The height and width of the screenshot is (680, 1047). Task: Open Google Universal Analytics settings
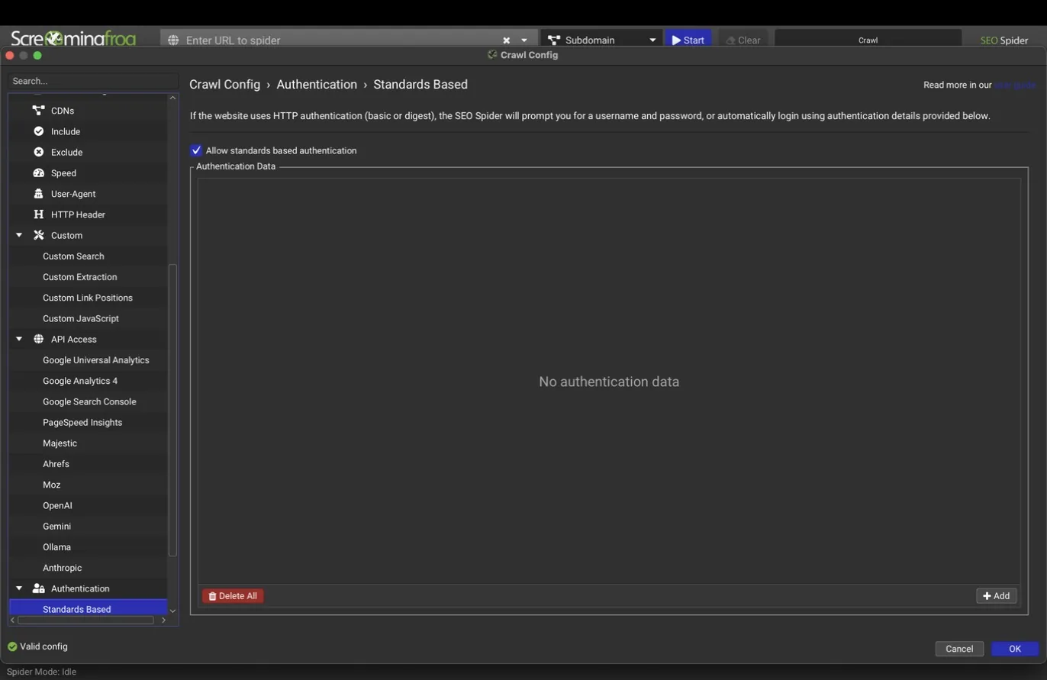click(96, 360)
